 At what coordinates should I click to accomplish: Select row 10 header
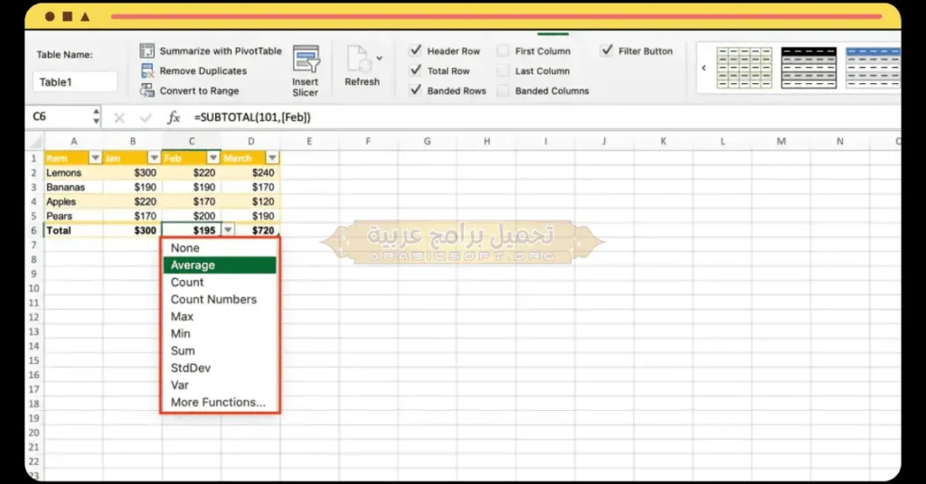(33, 288)
